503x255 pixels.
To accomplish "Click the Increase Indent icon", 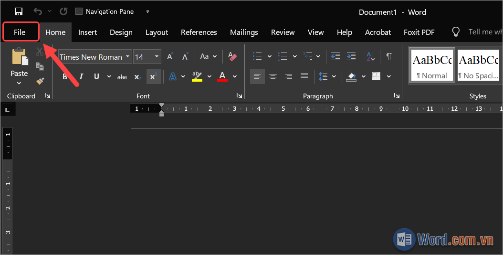I will [351, 56].
